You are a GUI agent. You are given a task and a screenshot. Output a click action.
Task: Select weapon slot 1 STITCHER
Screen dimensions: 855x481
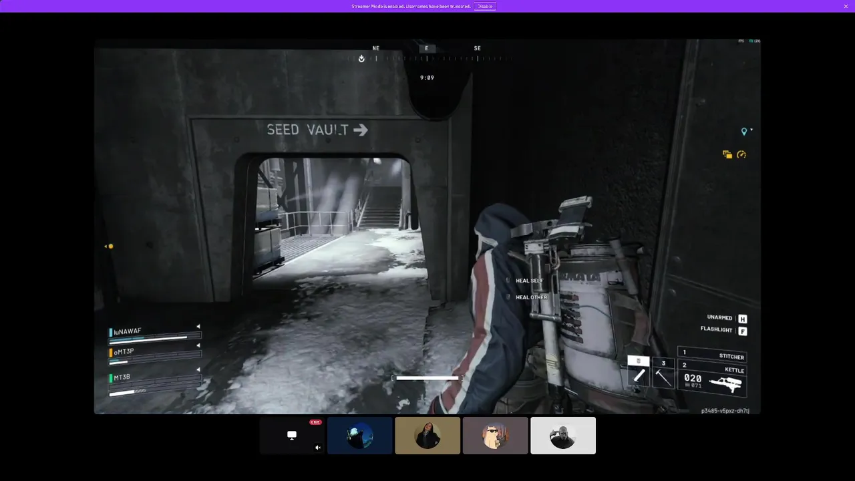pyautogui.click(x=712, y=354)
